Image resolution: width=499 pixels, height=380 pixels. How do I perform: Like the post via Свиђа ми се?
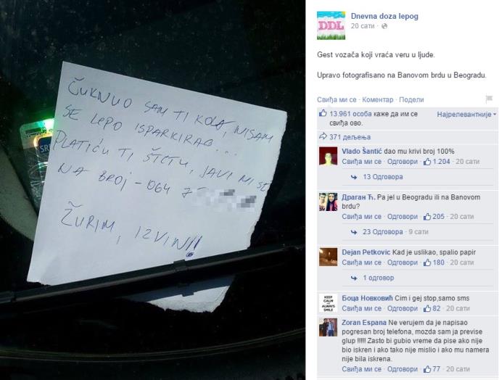point(337,99)
